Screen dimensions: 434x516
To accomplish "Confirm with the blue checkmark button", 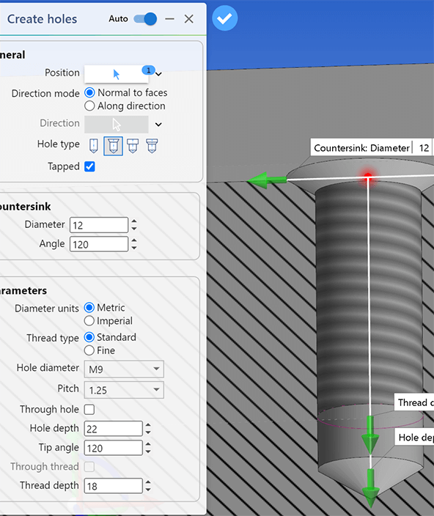I will 225,18.
